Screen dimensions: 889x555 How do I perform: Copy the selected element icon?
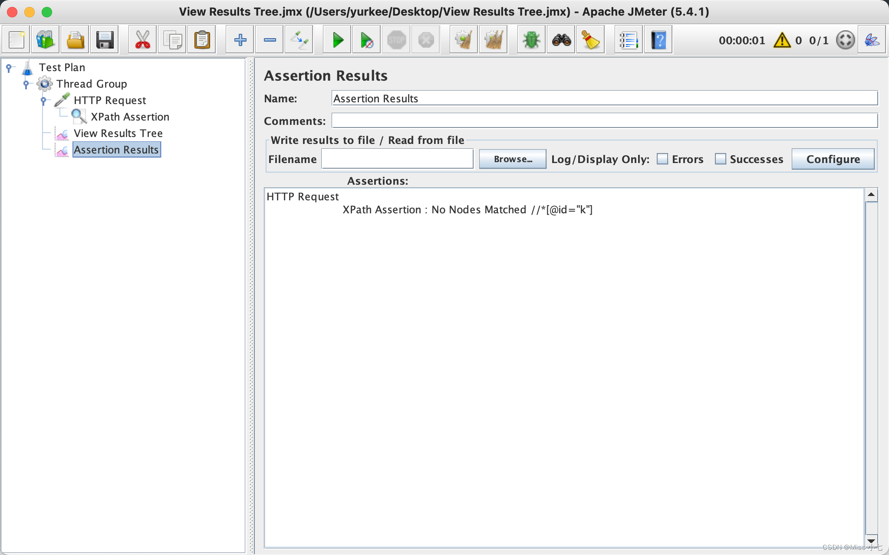coord(172,40)
